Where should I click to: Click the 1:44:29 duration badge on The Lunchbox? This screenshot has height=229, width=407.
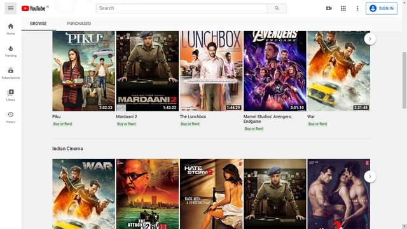tap(233, 108)
